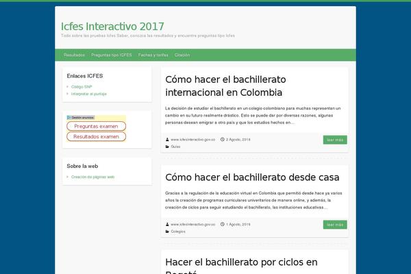Image resolution: width=411 pixels, height=274 pixels.
Task: Open article Hacer el bachillerato por ciclos
Action: [x=241, y=265]
